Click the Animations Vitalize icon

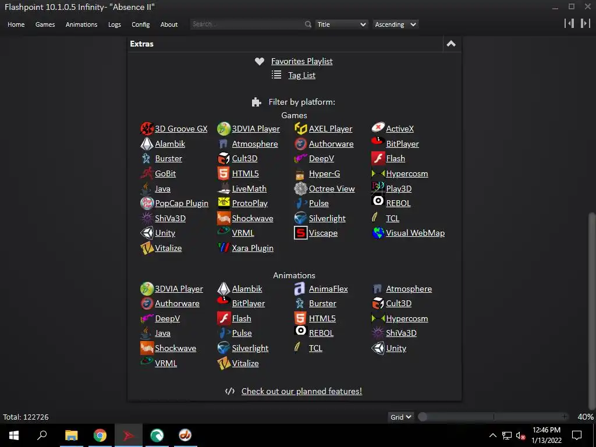pyautogui.click(x=223, y=363)
